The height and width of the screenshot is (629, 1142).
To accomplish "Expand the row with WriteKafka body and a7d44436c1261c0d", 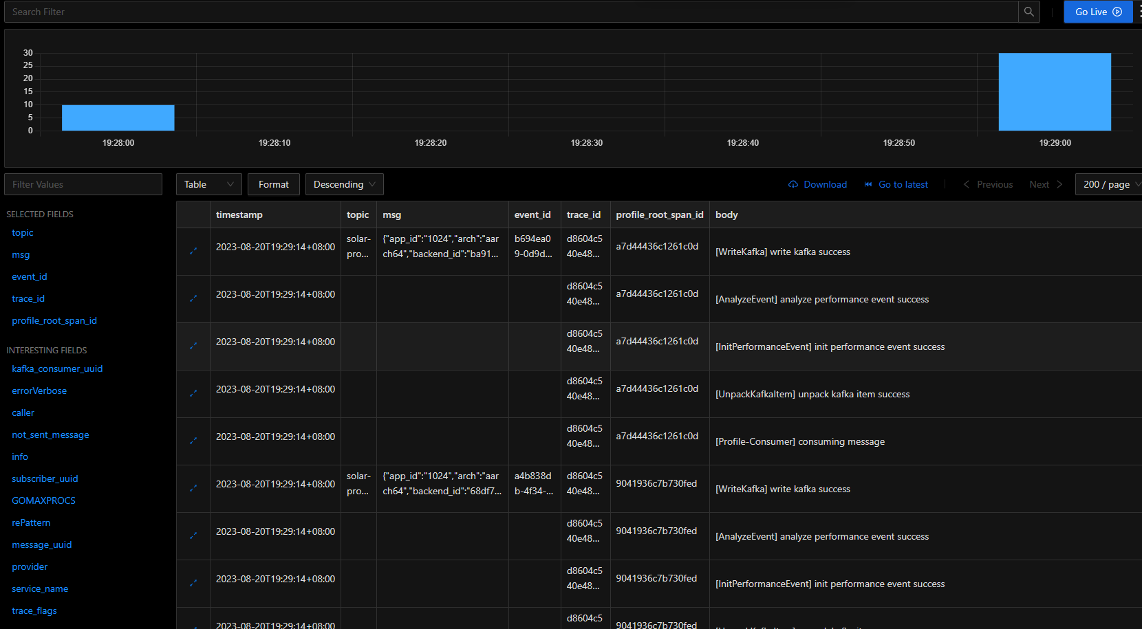I will (193, 251).
